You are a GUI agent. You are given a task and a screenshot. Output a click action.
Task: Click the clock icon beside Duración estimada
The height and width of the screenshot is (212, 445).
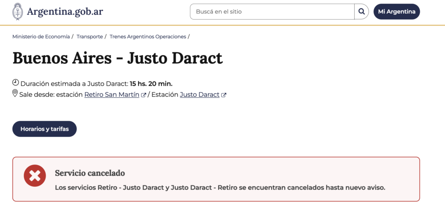pos(16,83)
